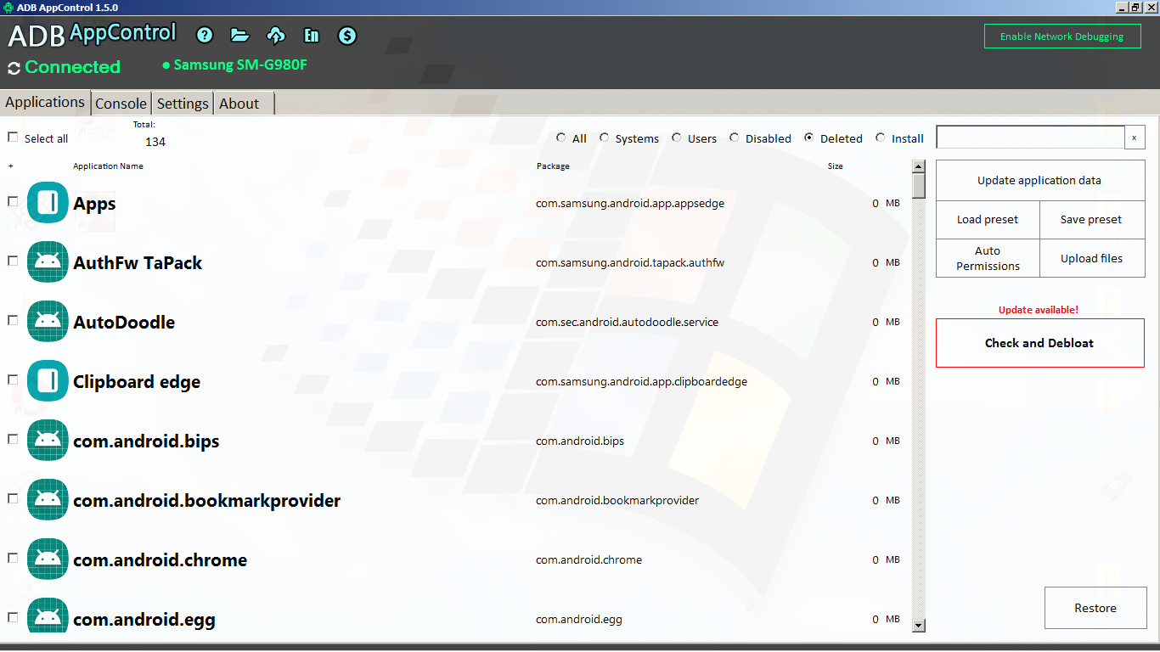Click the open folder icon in header
Viewport: 1160px width, 652px height.
pyautogui.click(x=239, y=35)
